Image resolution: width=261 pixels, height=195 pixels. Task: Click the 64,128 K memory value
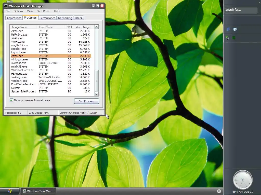point(84,42)
